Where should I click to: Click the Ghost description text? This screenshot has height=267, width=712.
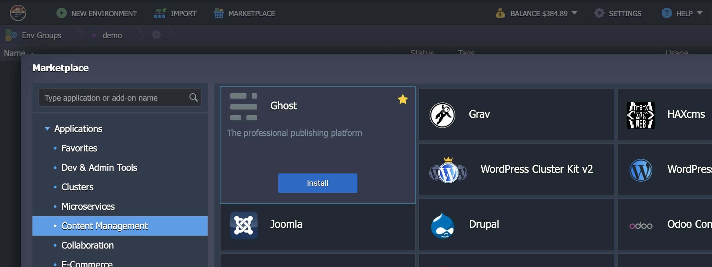[295, 133]
